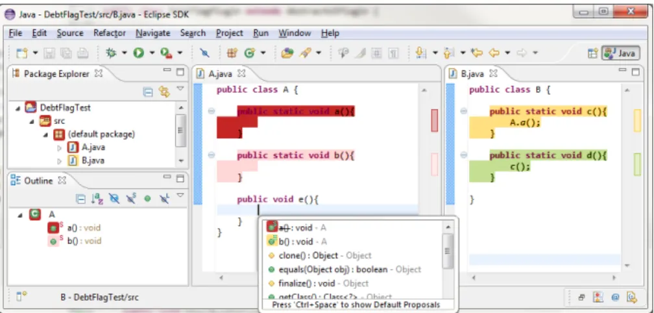Select b() : void in Outline
654x313 pixels.
tap(74, 241)
